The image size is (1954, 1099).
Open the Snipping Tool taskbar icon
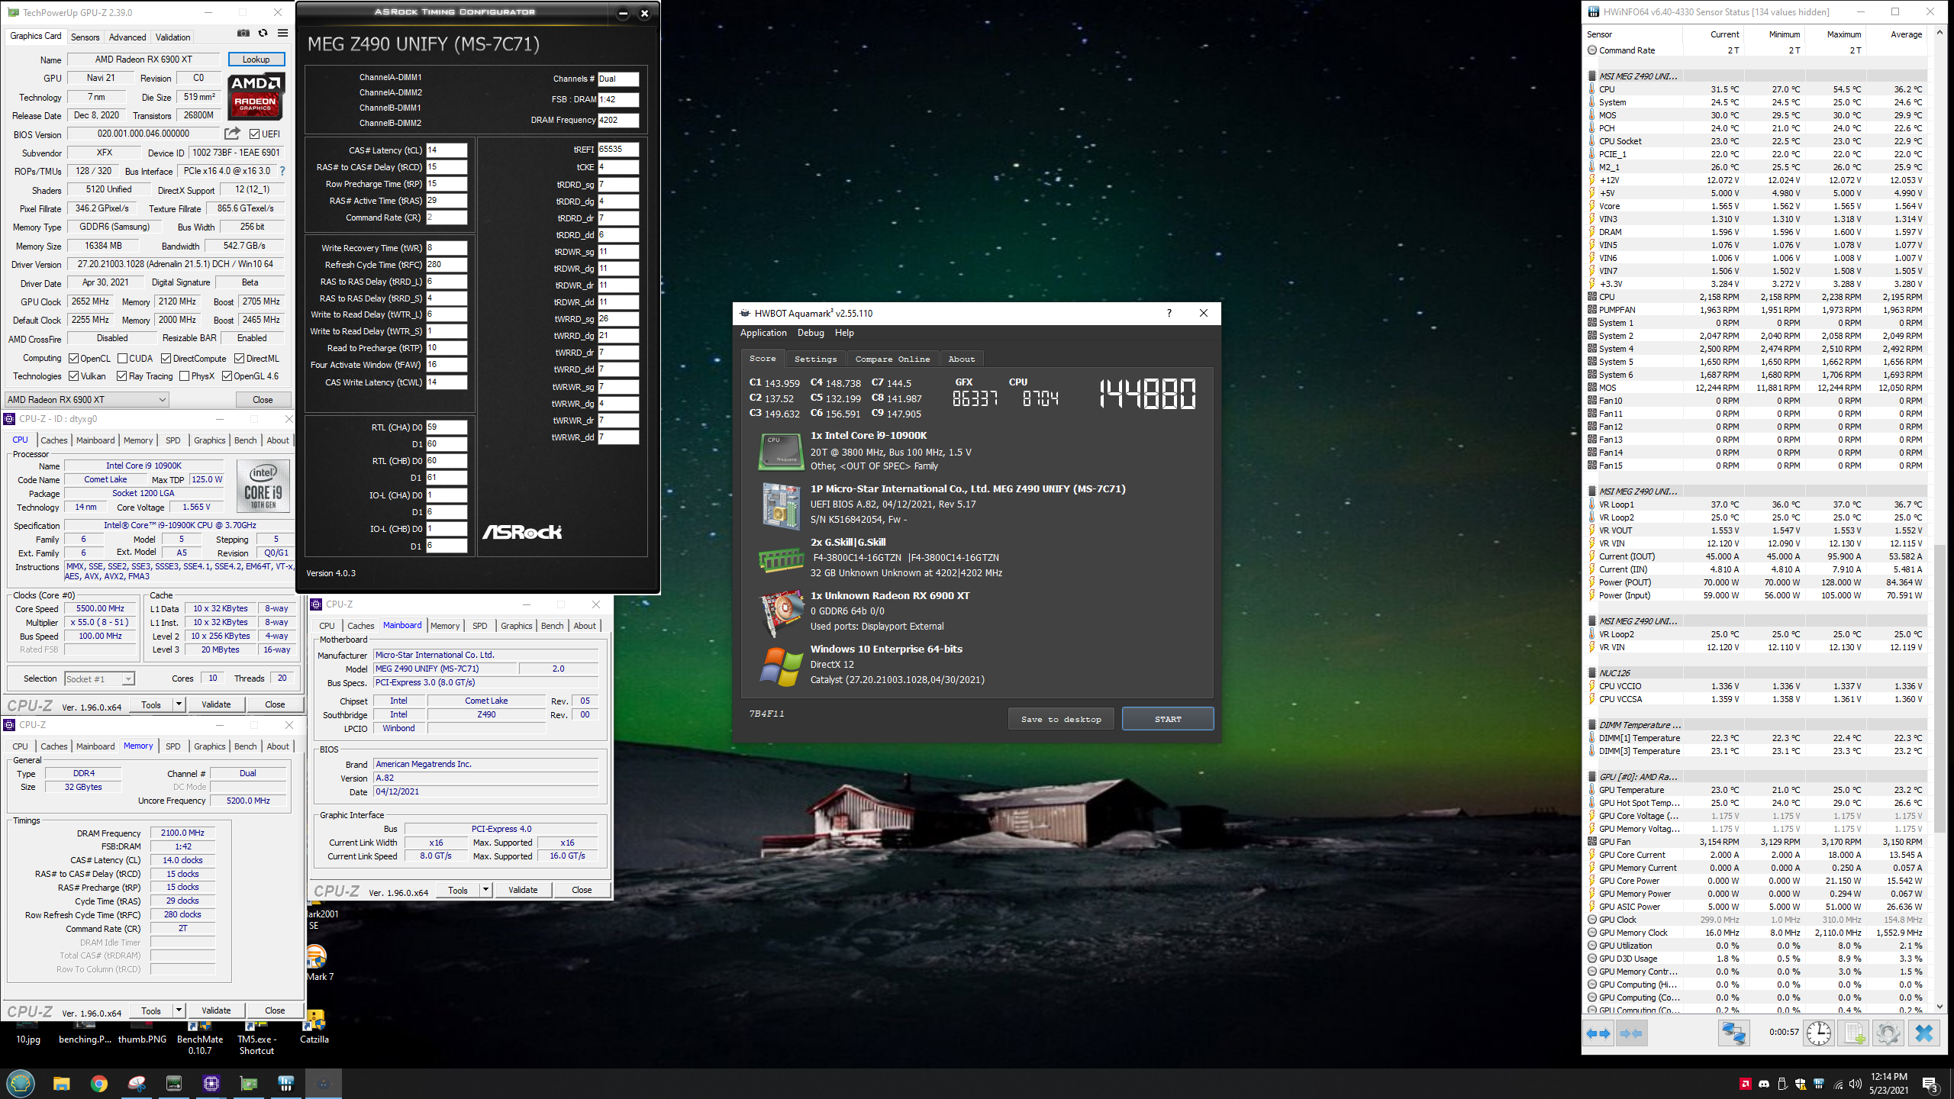click(x=137, y=1083)
